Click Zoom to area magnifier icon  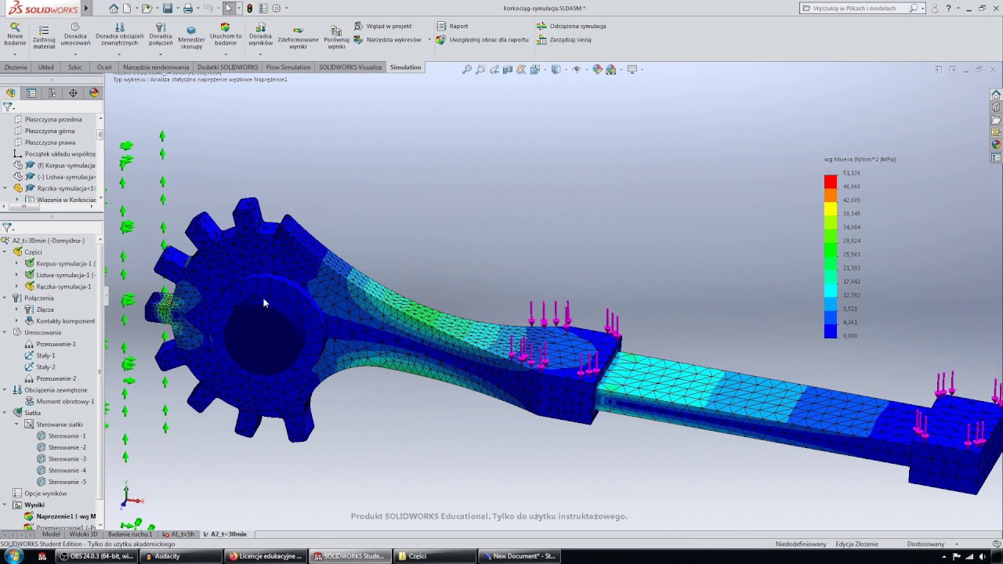[x=480, y=70]
